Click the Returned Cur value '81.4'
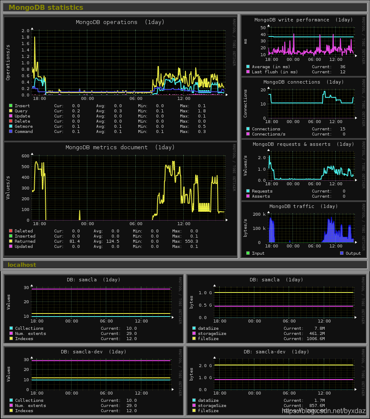370x419 pixels. pyautogui.click(x=75, y=241)
